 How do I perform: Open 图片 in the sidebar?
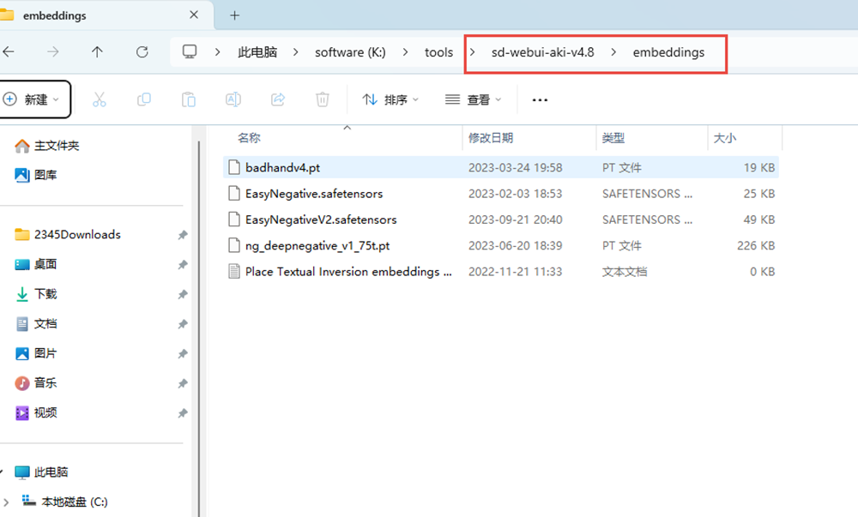pyautogui.click(x=36, y=353)
